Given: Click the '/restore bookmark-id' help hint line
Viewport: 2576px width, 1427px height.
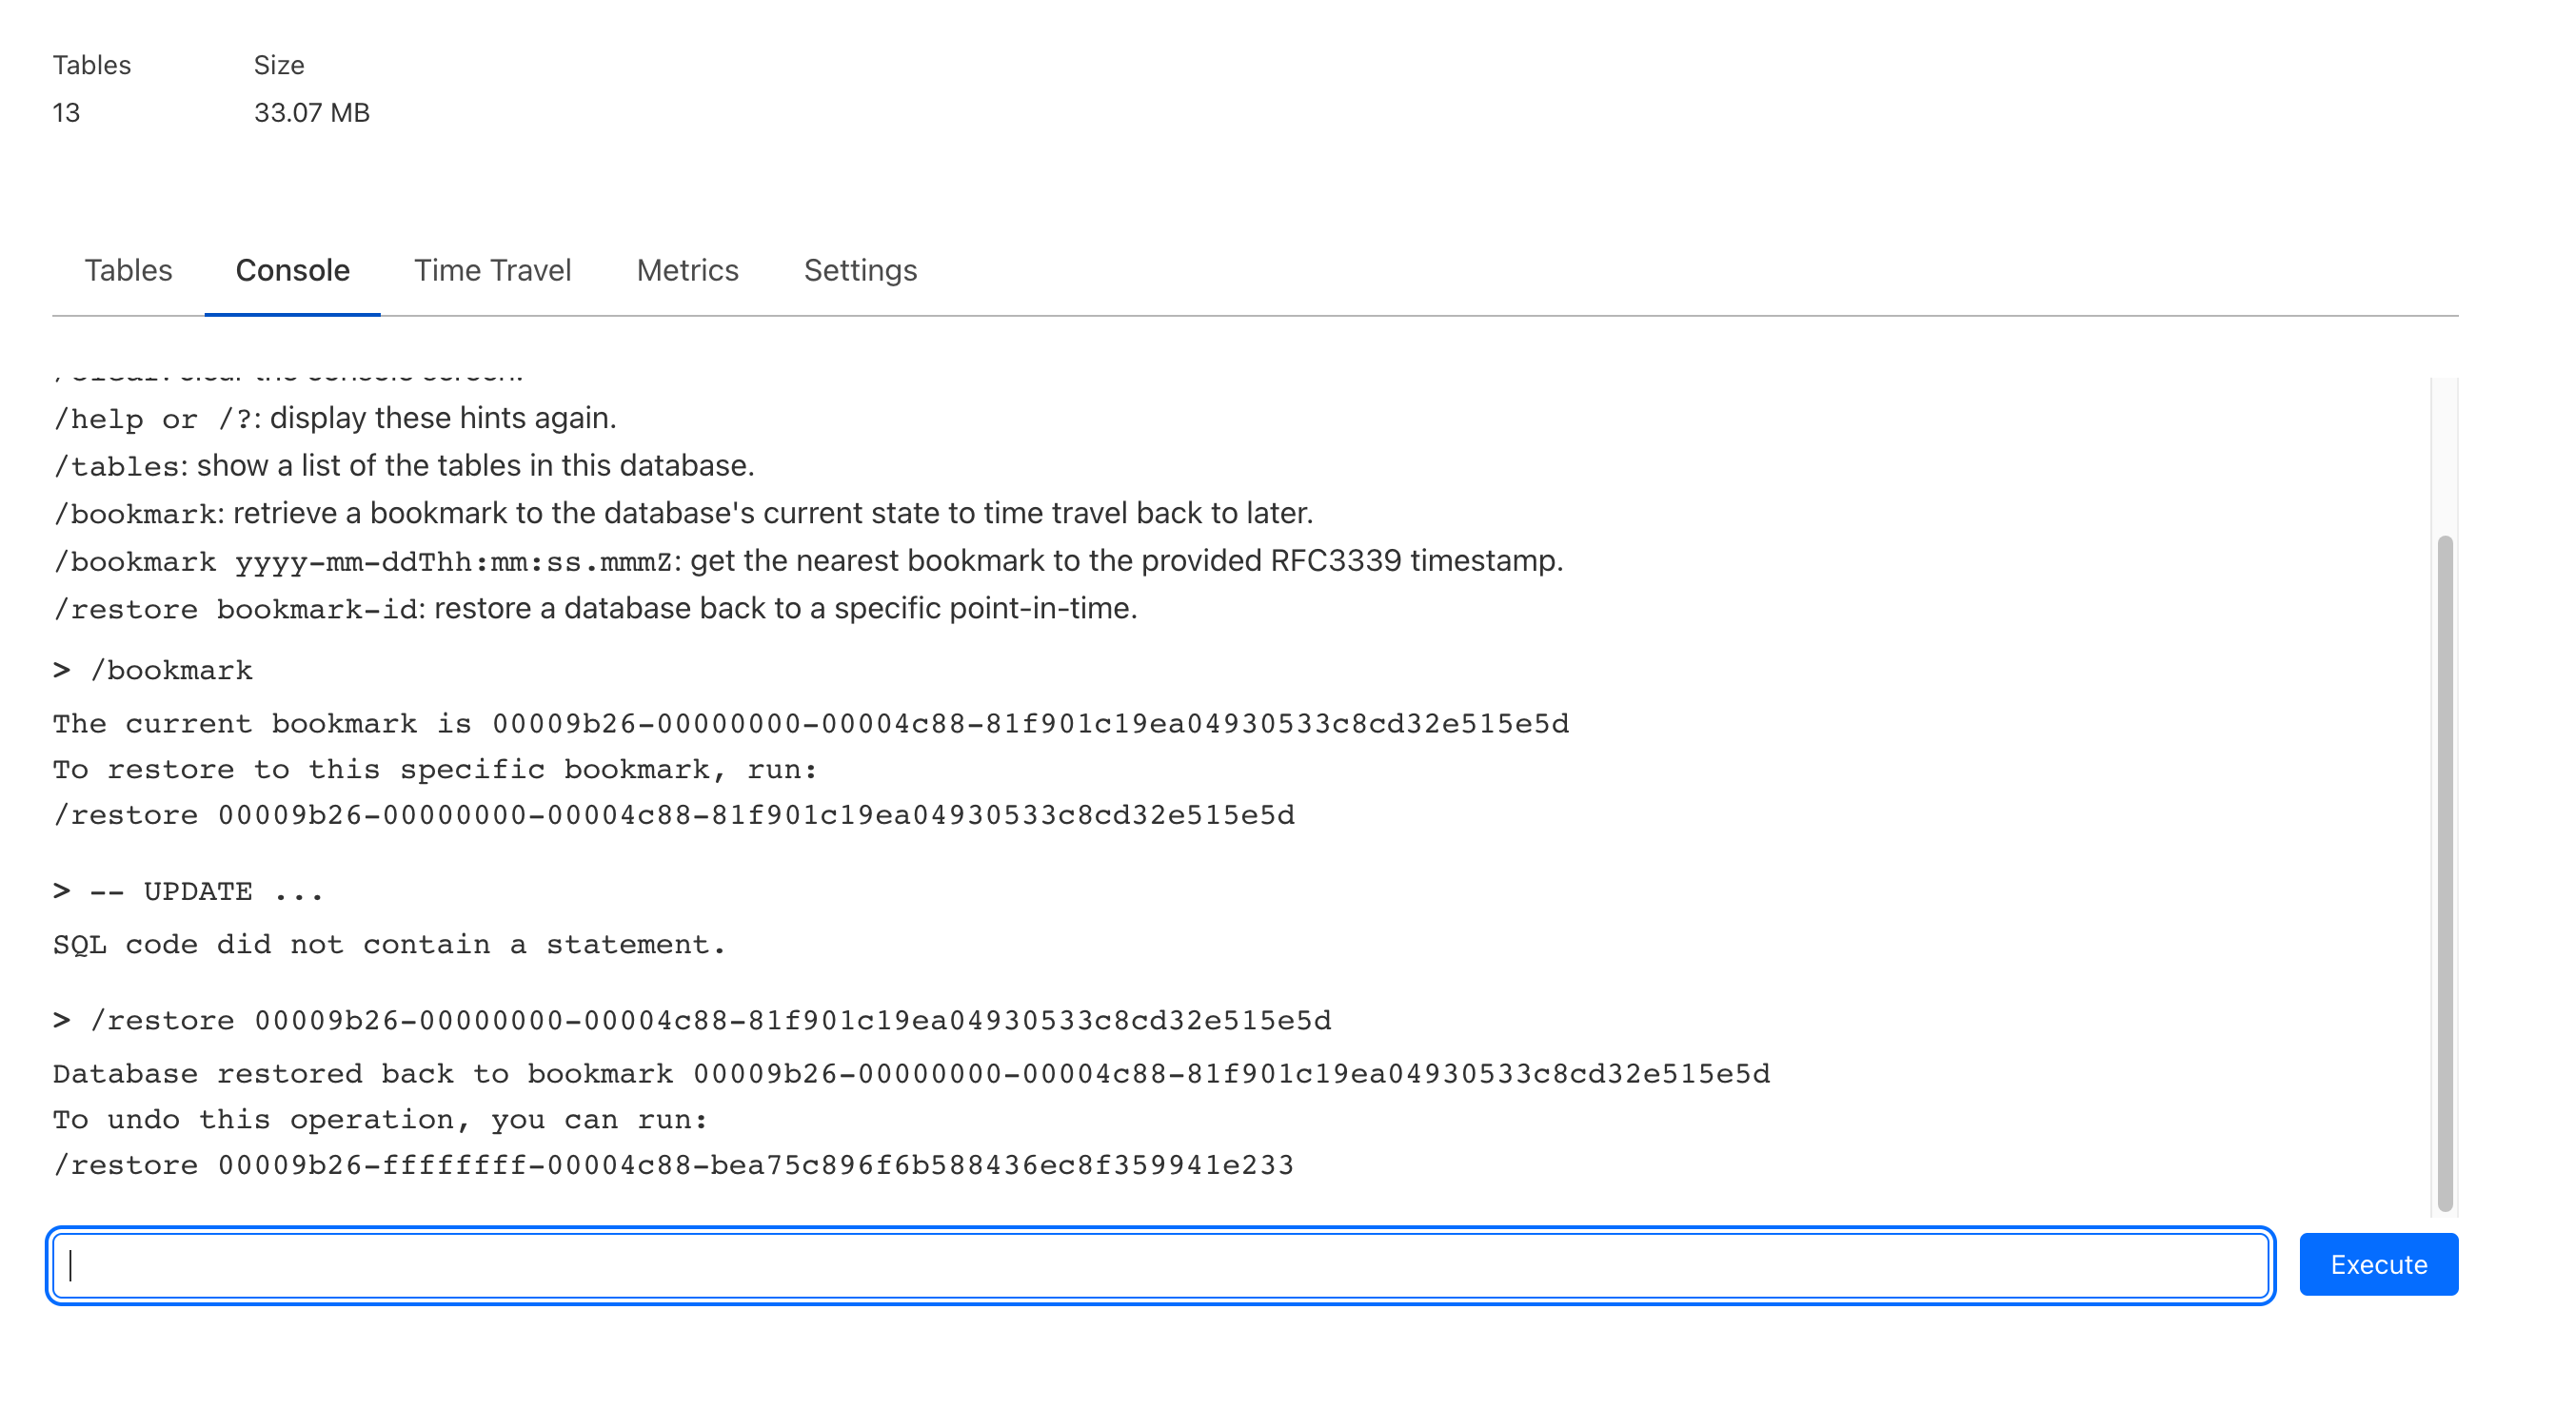Looking at the screenshot, I should (x=595, y=609).
